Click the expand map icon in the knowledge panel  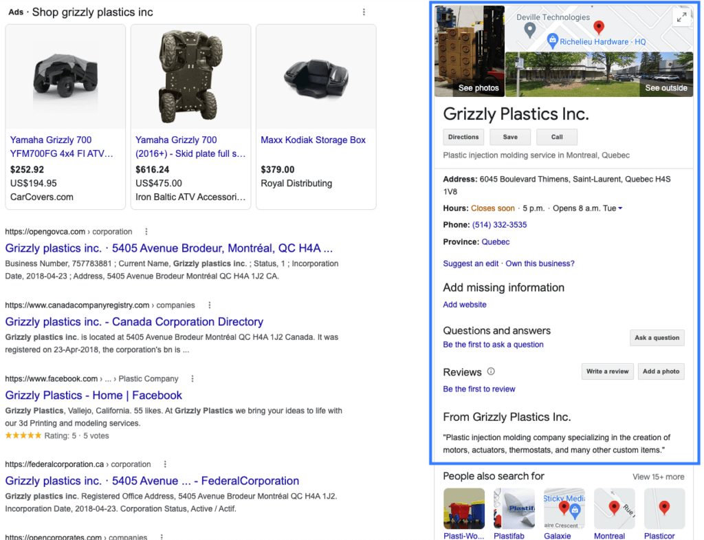[x=682, y=17]
